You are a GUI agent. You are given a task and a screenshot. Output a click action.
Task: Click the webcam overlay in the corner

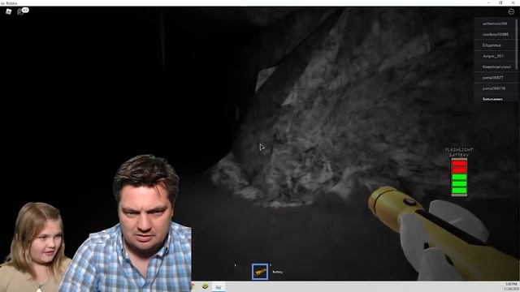coord(96,223)
